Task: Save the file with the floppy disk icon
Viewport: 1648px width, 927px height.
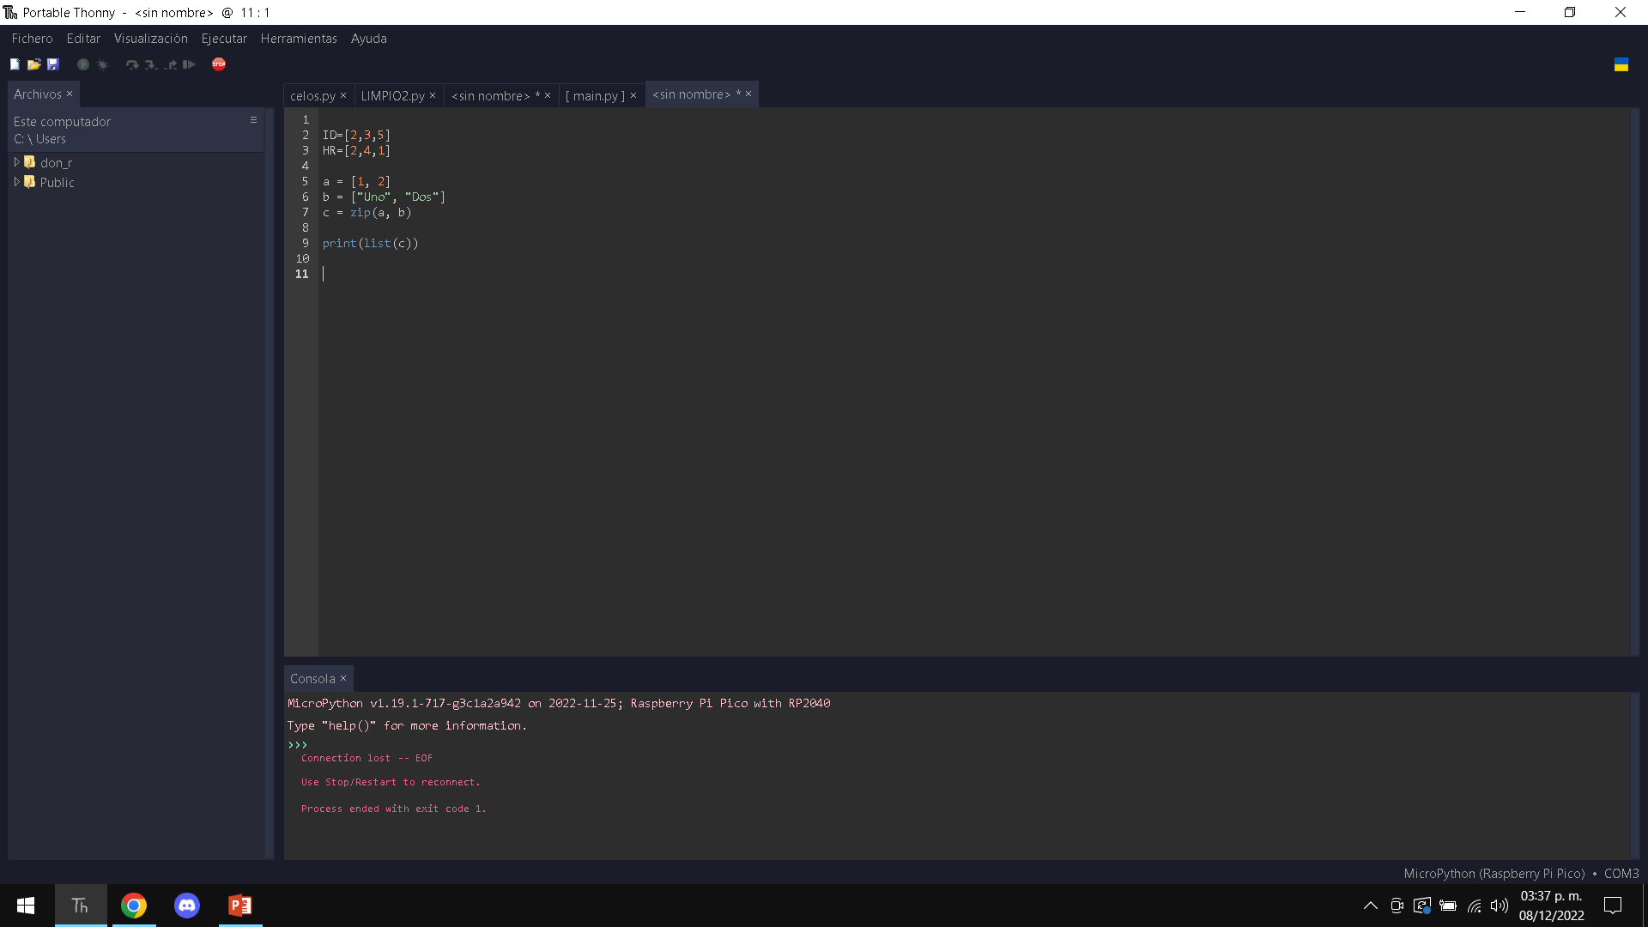Action: pos(53,64)
